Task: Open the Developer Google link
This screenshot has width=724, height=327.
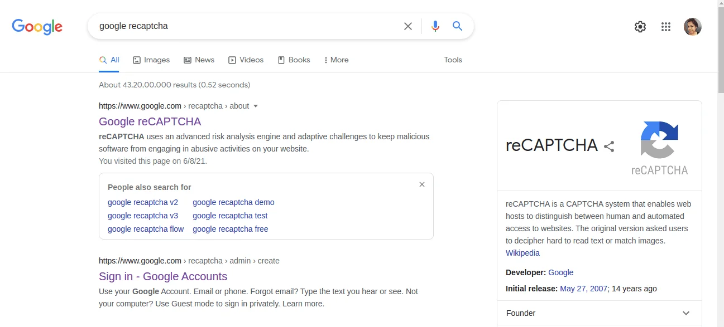Action: coord(561,272)
